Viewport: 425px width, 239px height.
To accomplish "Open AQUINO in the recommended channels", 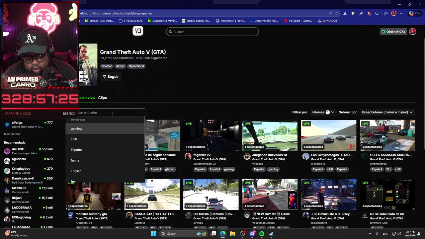I will pos(28,151).
